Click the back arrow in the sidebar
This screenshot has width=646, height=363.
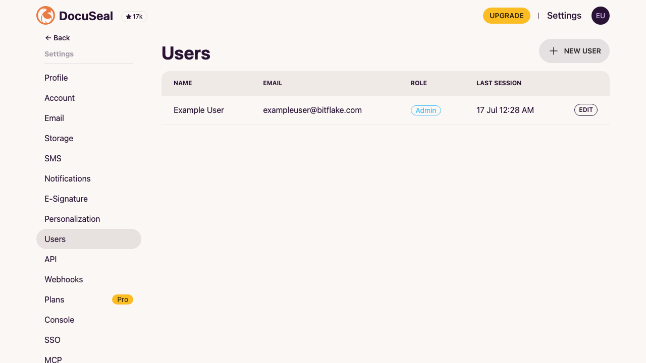tap(48, 38)
